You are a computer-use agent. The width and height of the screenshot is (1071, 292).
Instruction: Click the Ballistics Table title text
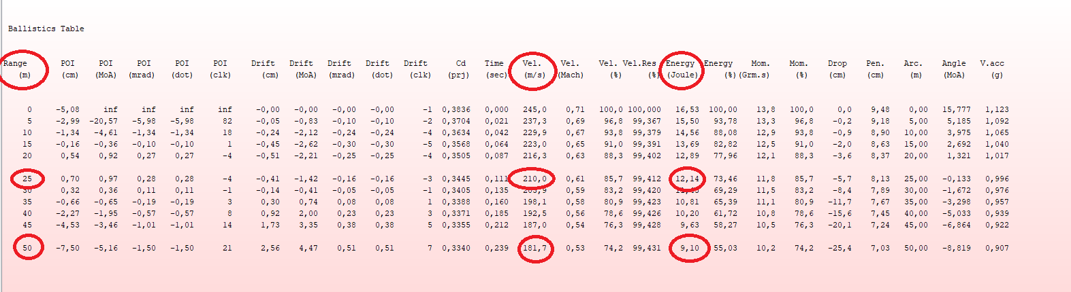tap(46, 29)
